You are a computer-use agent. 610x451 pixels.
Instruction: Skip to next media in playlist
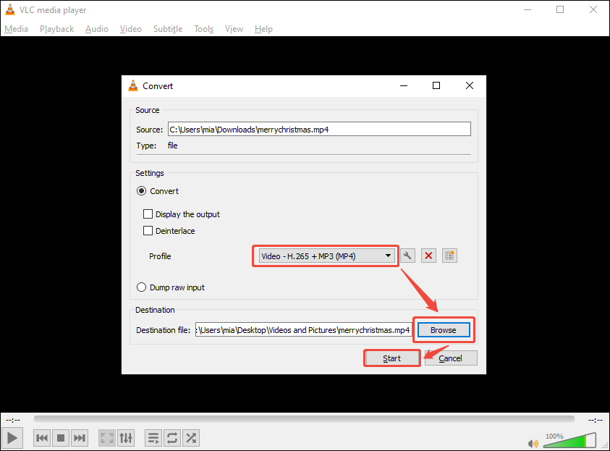click(x=80, y=438)
